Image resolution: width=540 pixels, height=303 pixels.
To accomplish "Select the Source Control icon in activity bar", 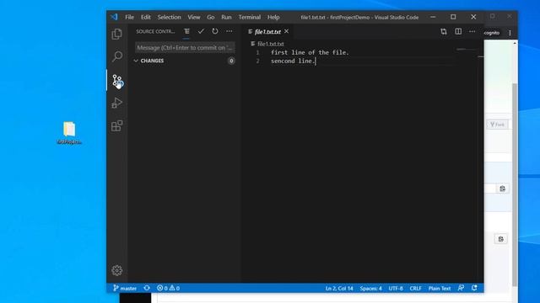I will (x=116, y=81).
